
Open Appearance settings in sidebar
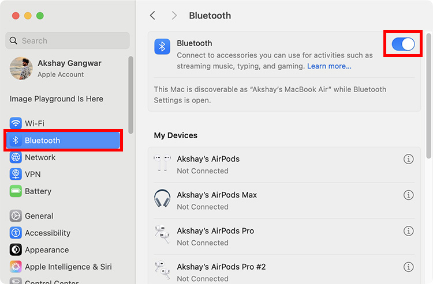point(64,250)
